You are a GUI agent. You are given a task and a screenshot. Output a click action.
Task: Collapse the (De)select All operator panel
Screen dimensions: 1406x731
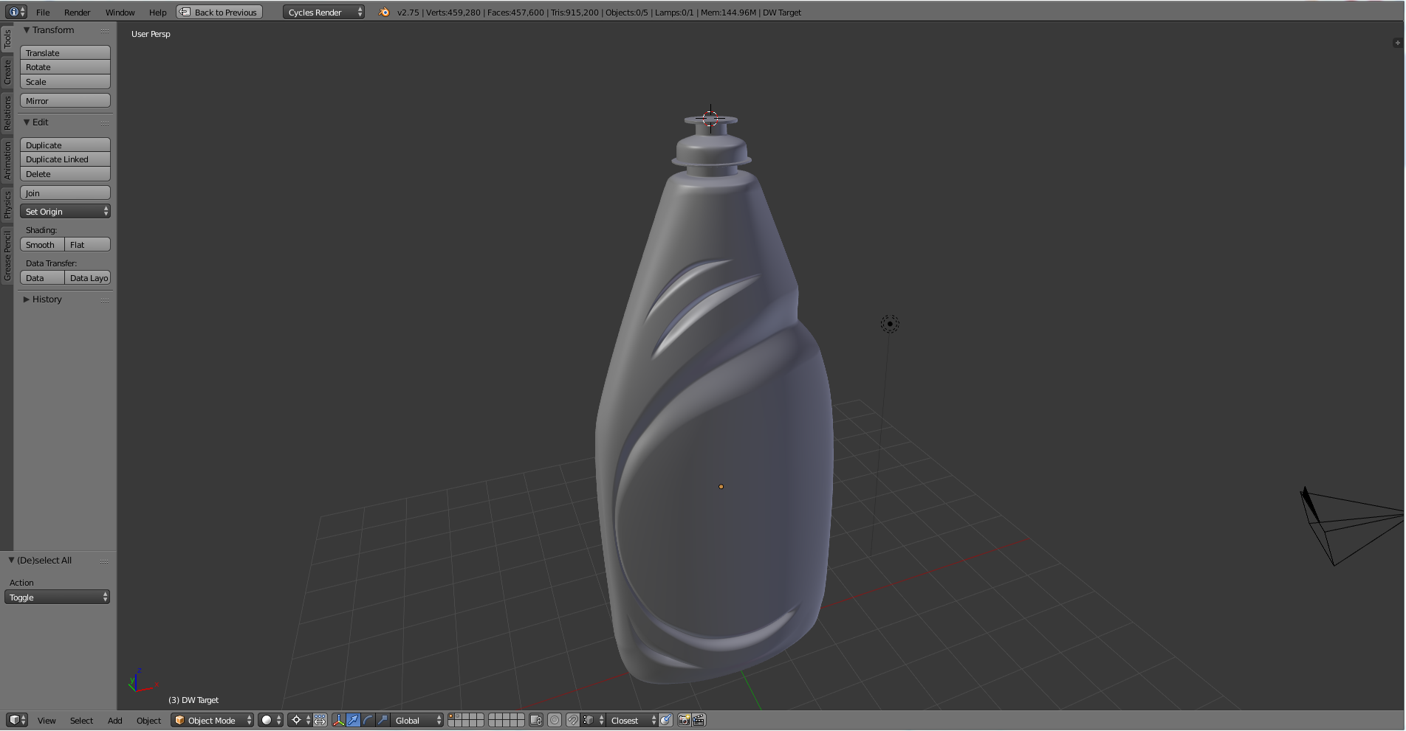[x=11, y=561]
